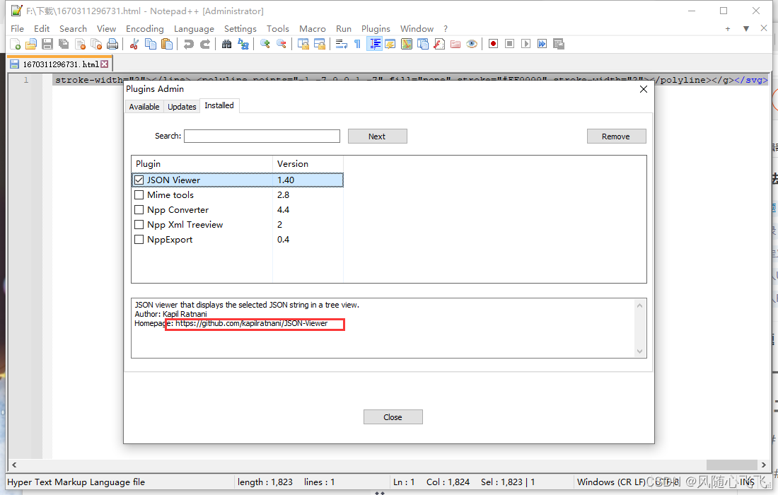The height and width of the screenshot is (495, 778).
Task: Click the Undo arrow icon
Action: tap(188, 44)
